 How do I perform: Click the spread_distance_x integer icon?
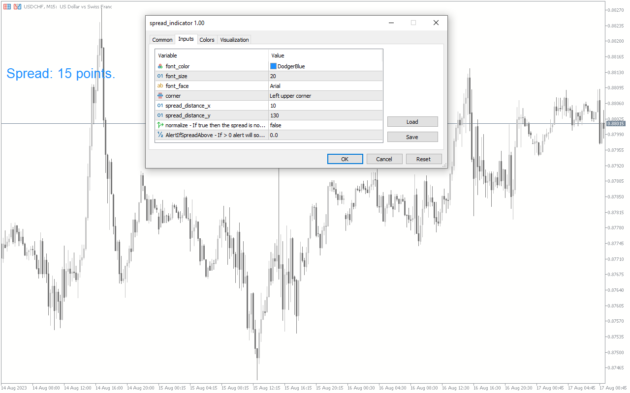tap(160, 106)
